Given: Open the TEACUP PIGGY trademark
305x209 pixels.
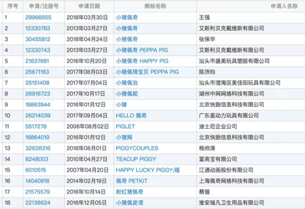Looking at the screenshot, I should tap(136, 159).
